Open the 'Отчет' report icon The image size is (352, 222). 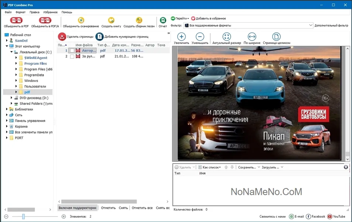click(163, 20)
